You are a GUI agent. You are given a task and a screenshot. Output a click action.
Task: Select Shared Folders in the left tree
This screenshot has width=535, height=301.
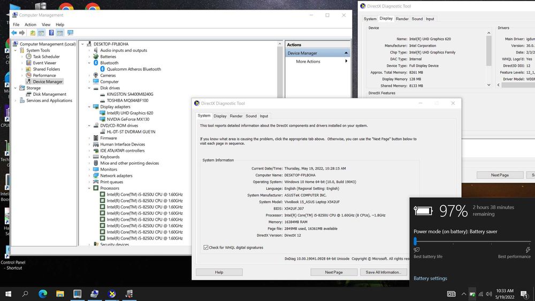[x=47, y=69]
